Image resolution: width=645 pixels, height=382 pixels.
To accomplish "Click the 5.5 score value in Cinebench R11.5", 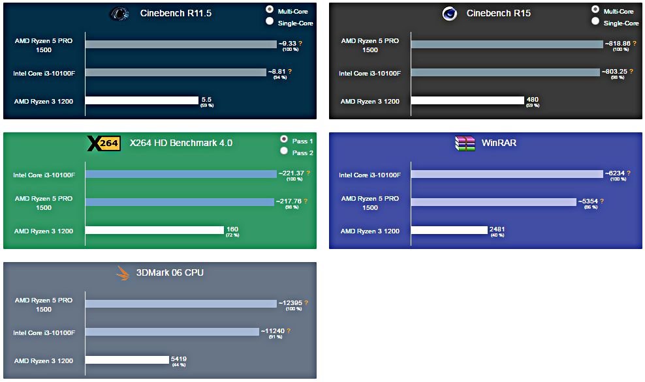I will [x=206, y=99].
